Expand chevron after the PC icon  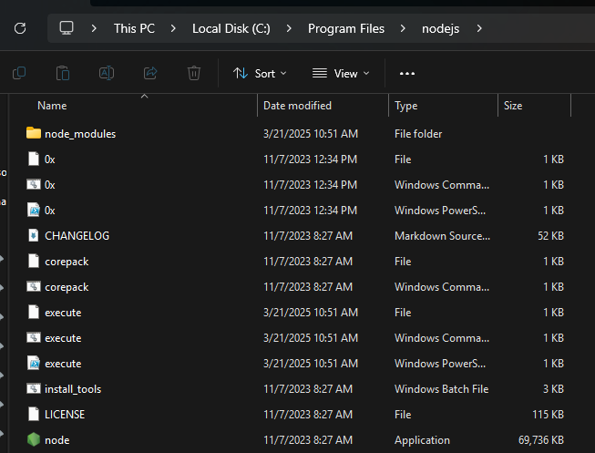click(94, 28)
